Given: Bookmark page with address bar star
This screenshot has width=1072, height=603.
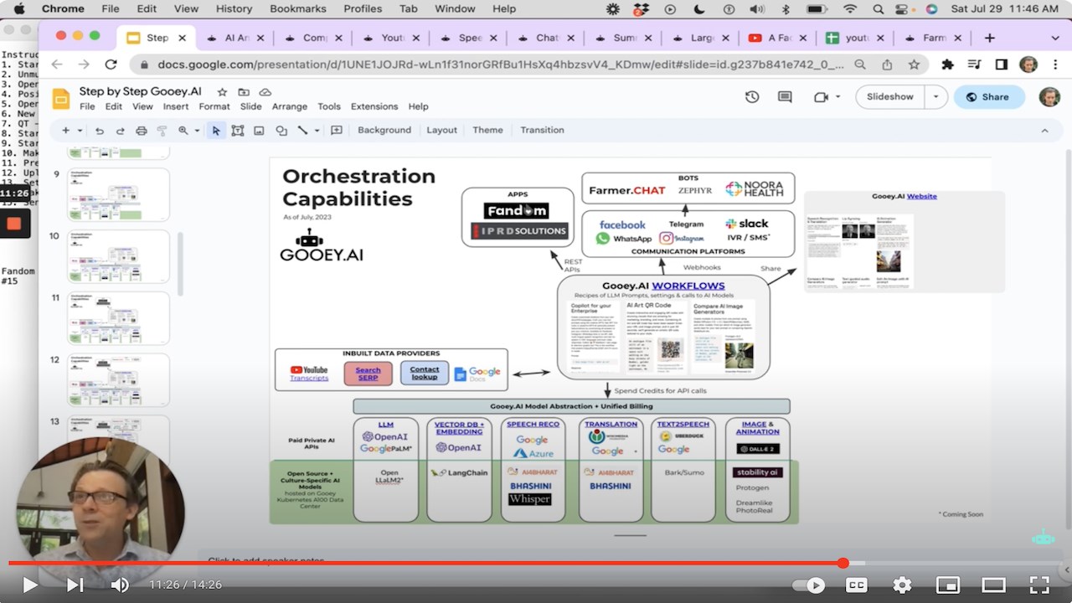Looking at the screenshot, I should (x=914, y=64).
